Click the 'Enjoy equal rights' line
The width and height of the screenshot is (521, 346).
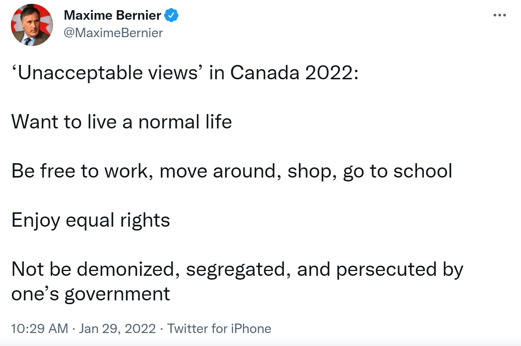click(x=91, y=220)
